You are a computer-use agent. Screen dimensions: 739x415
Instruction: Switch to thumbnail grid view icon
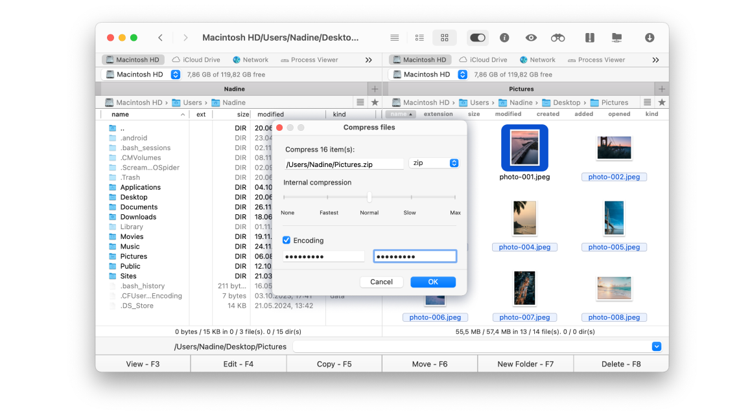pyautogui.click(x=445, y=38)
